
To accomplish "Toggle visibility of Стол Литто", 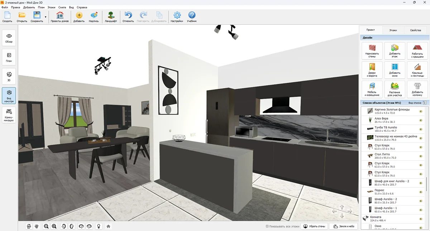I will tap(421, 156).
